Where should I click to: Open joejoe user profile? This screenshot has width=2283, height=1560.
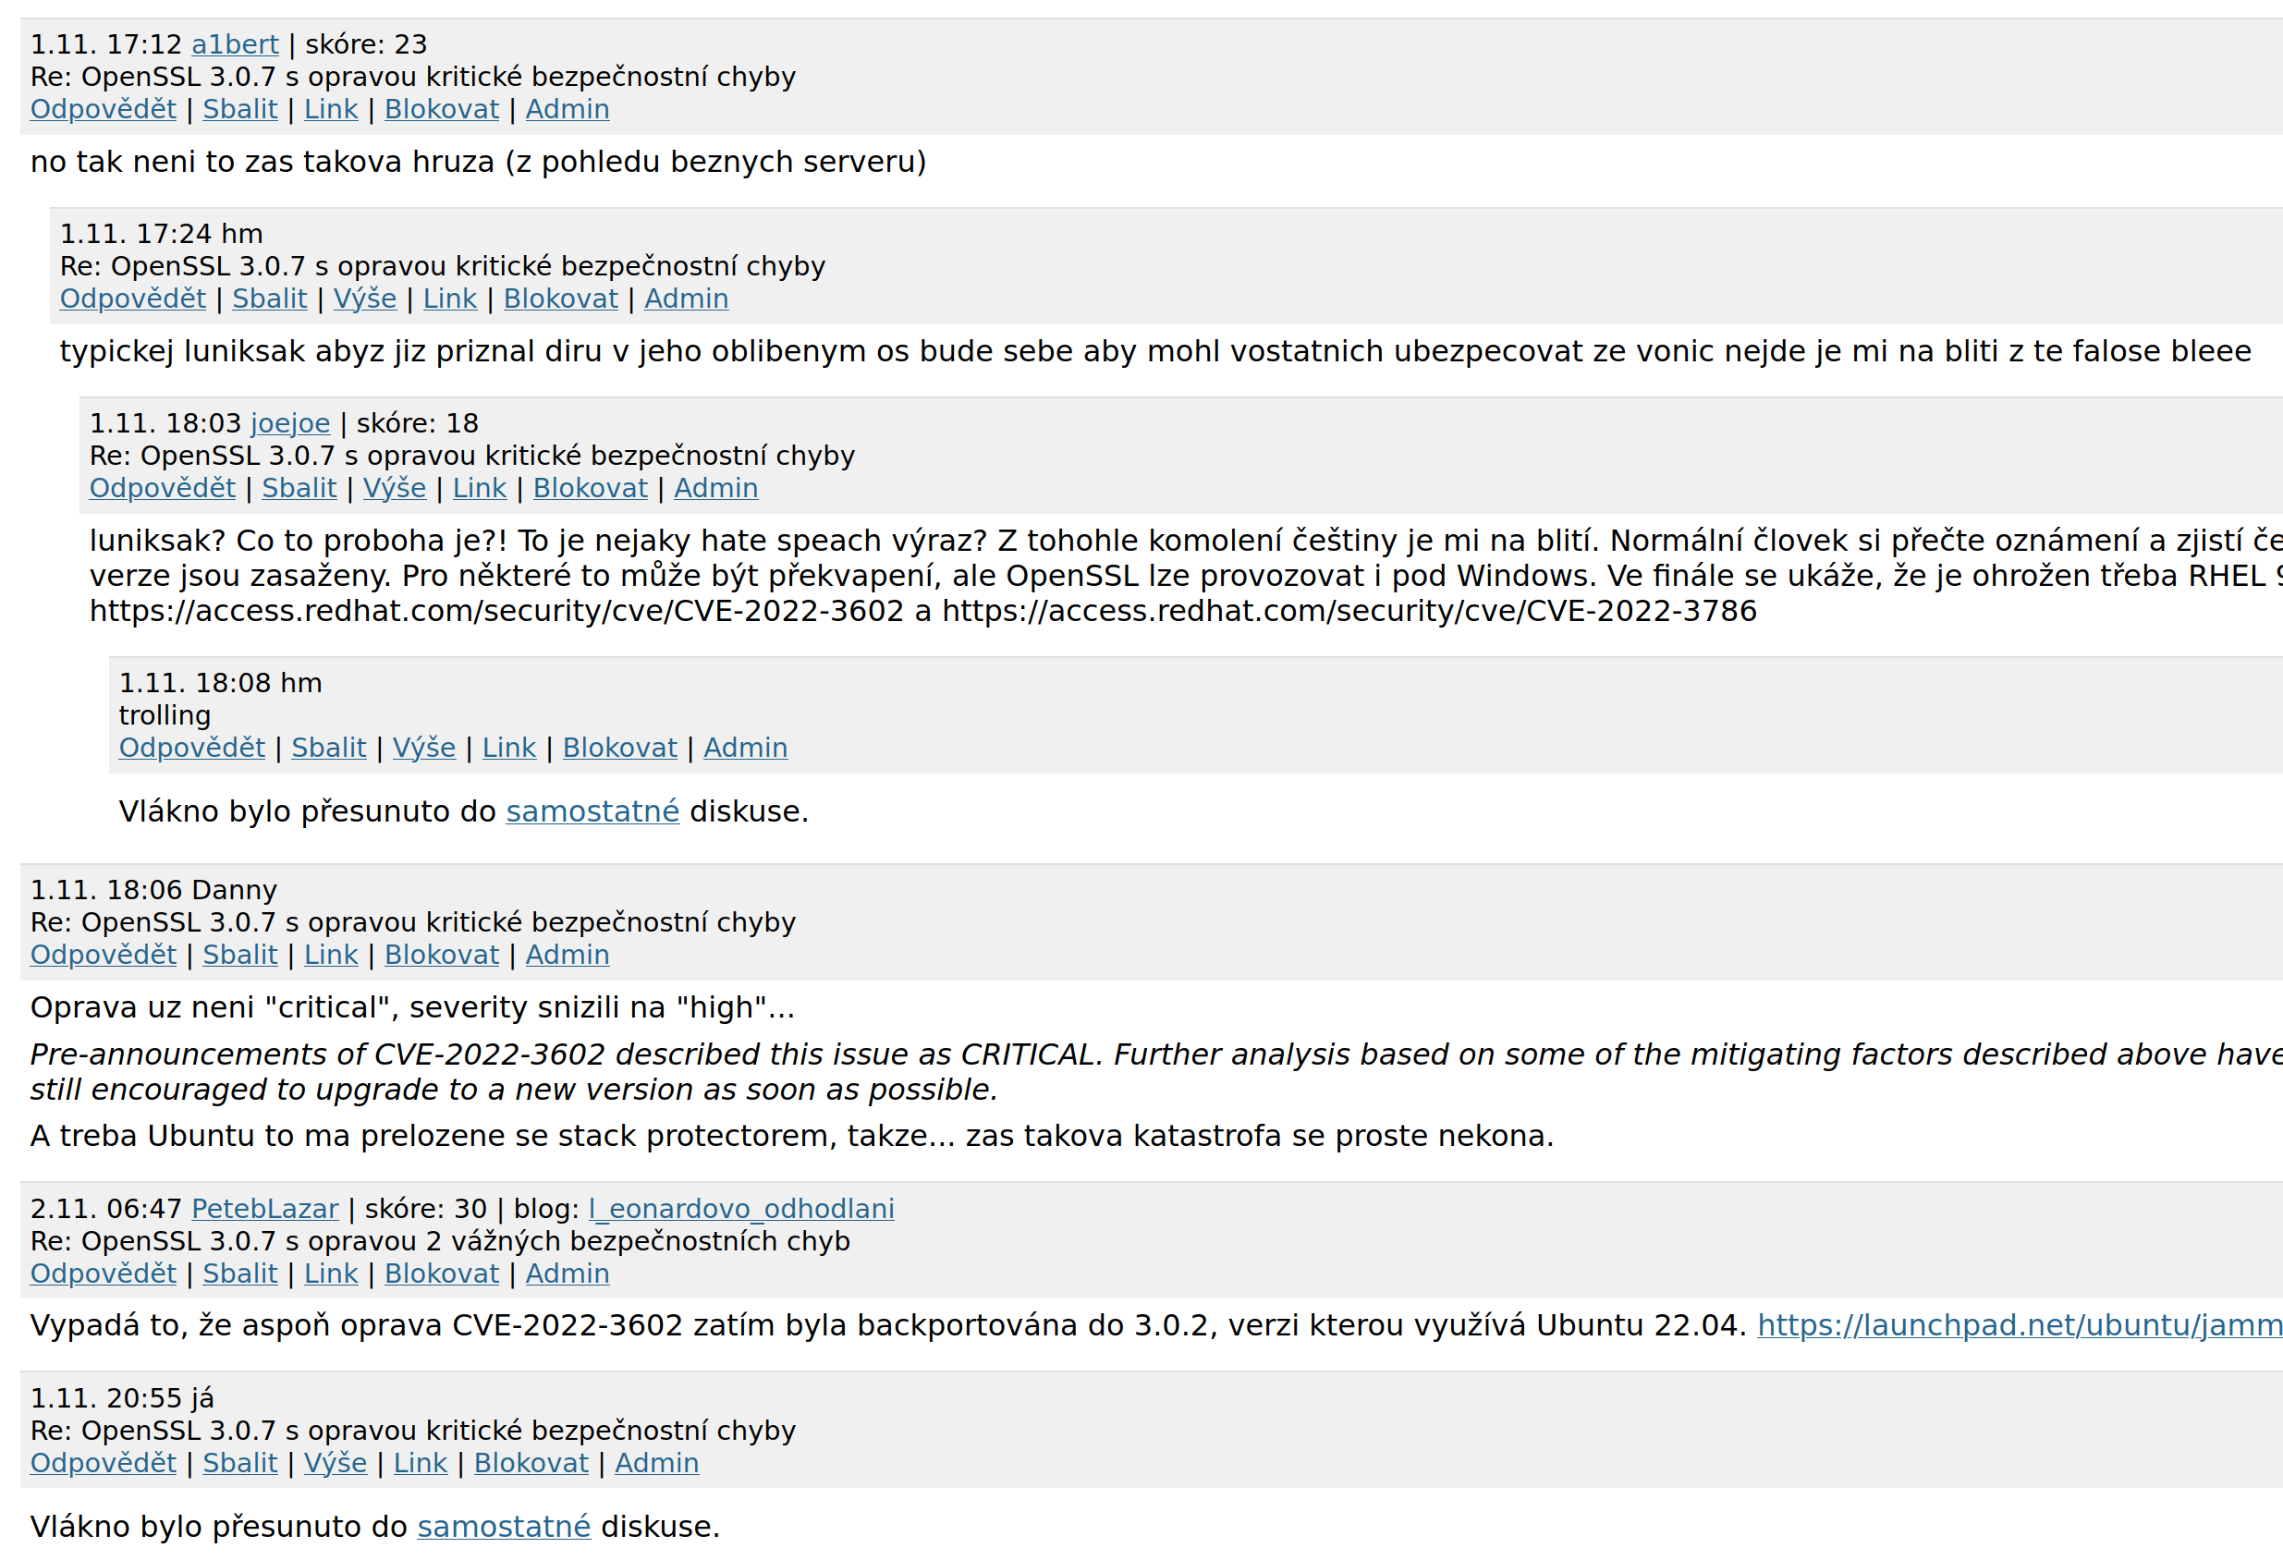click(x=290, y=423)
